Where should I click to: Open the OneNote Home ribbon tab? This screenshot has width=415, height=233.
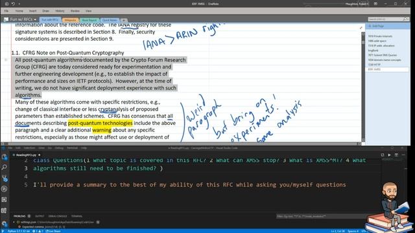(x=19, y=11)
